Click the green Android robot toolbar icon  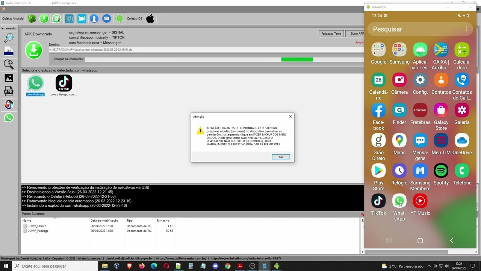[32, 18]
